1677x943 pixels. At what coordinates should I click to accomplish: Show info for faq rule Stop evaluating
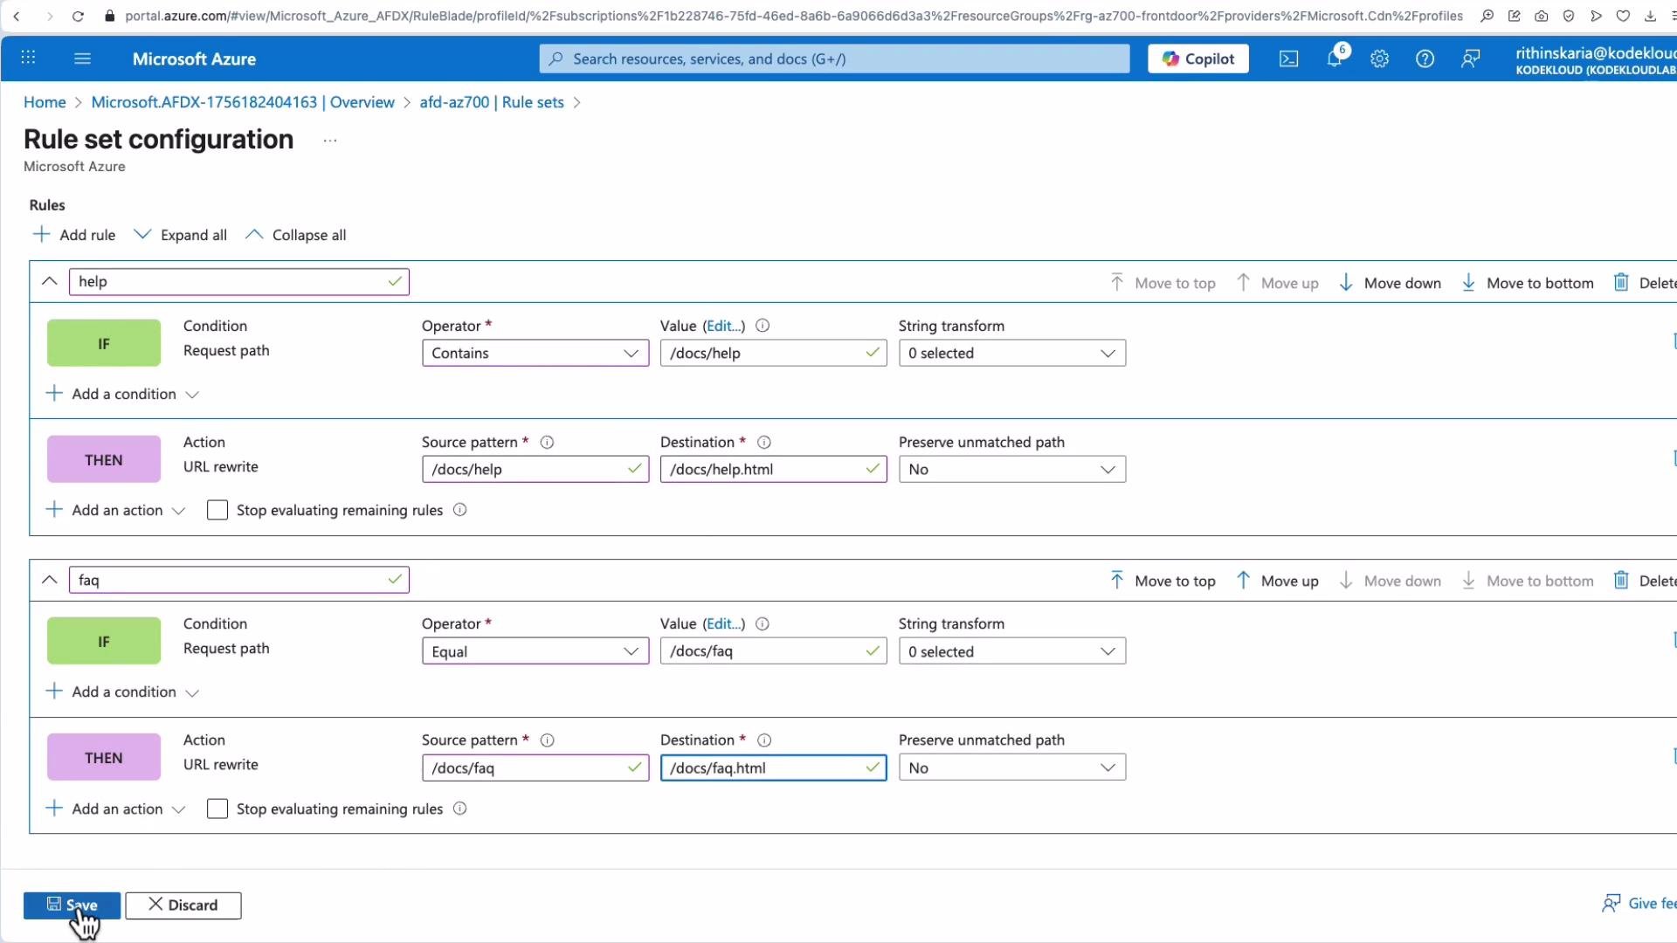459,809
